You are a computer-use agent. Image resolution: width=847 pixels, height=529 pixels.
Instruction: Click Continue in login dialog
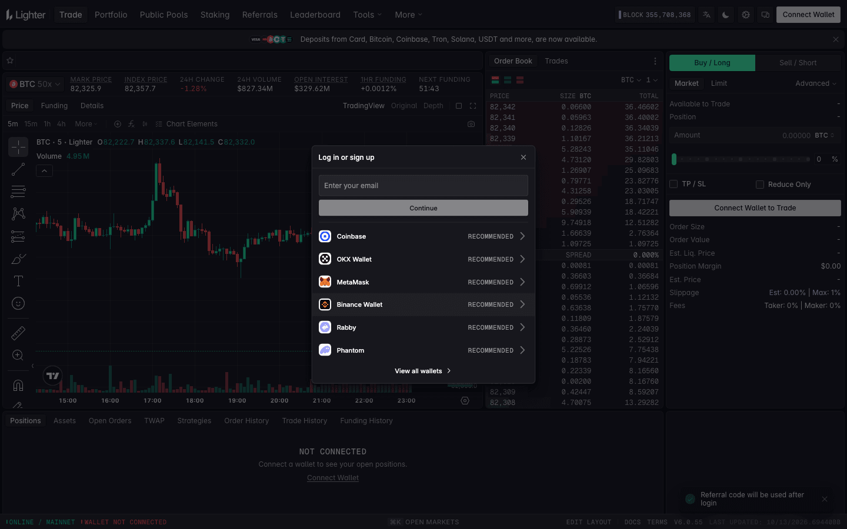[423, 208]
